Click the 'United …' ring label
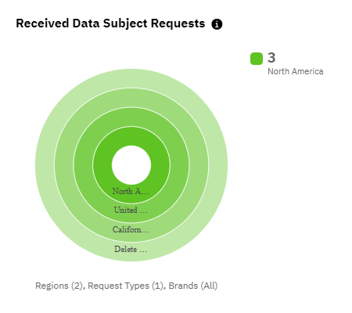The image size is (352, 313). tap(131, 210)
